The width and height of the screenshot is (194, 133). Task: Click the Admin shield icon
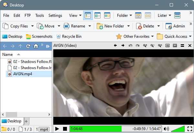coord(169,26)
